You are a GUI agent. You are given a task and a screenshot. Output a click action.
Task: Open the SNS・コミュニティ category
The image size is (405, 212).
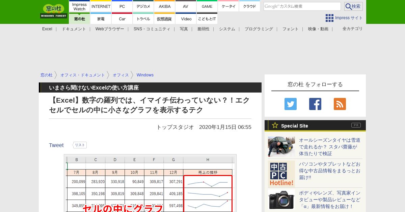tap(152, 29)
